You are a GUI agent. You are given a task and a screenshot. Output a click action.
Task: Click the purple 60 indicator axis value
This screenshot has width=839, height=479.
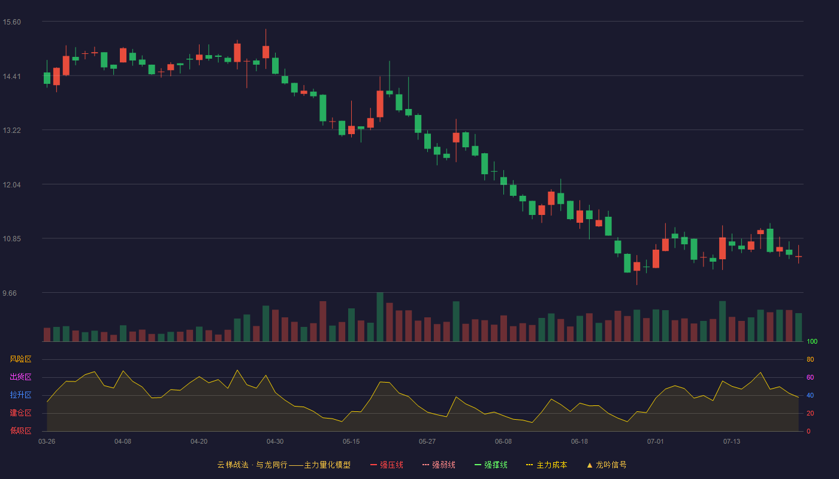[810, 377]
